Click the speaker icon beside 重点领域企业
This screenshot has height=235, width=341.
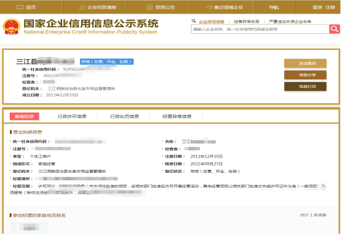point(209,7)
